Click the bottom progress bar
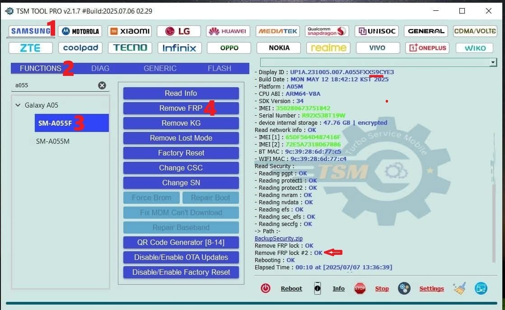 (252, 303)
